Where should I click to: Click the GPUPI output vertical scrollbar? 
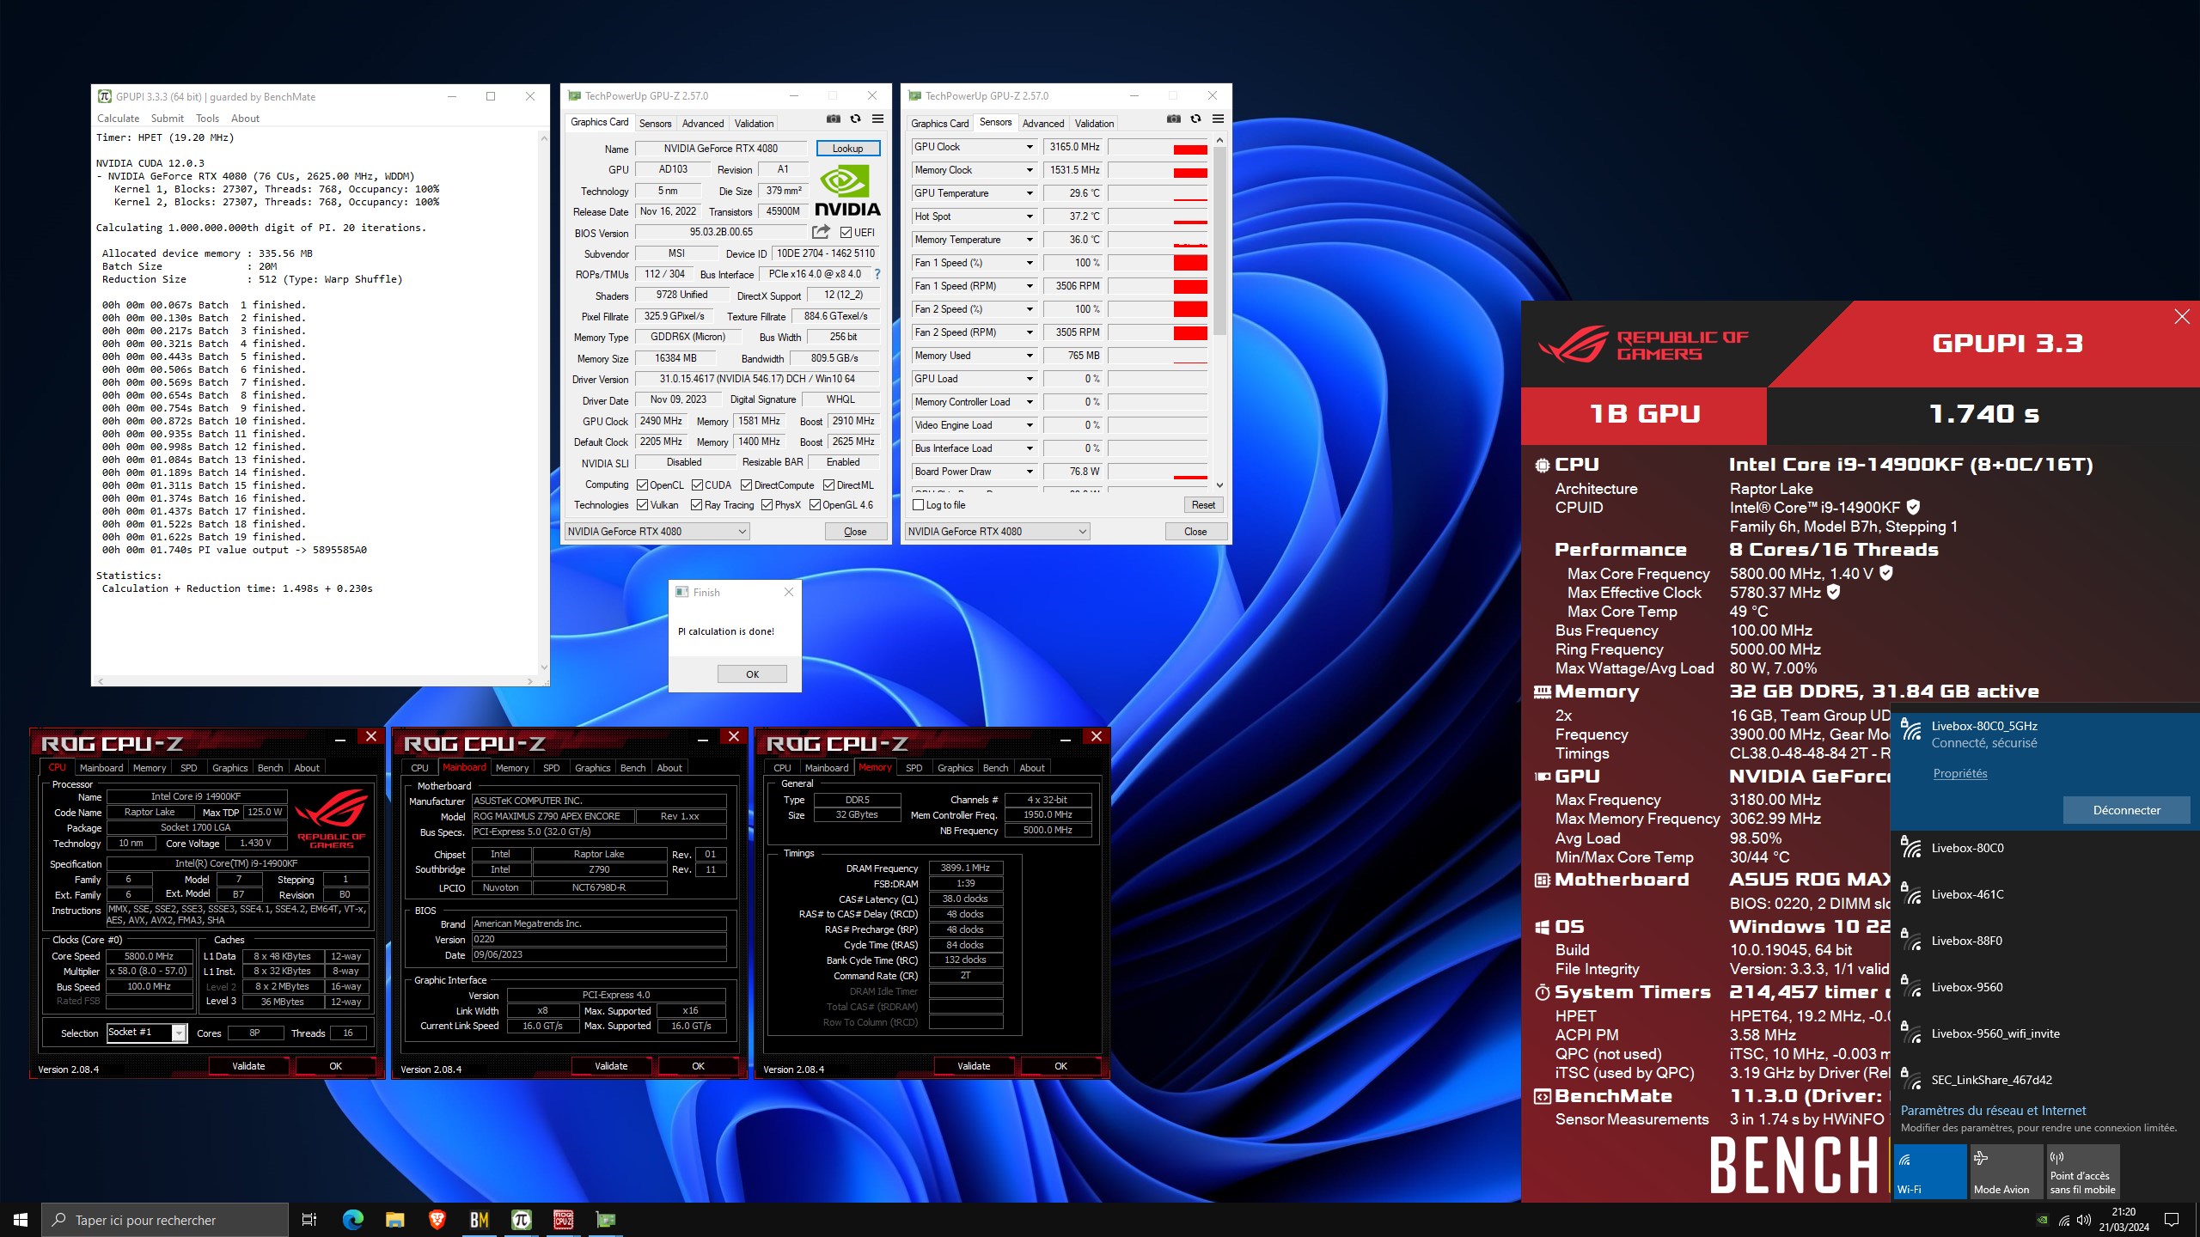[543, 402]
